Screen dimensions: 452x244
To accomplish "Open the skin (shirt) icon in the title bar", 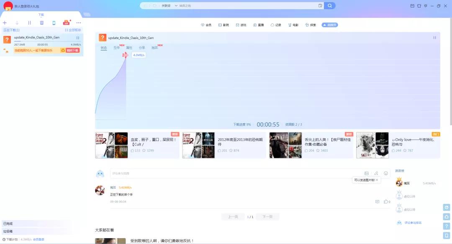I will (419, 6).
